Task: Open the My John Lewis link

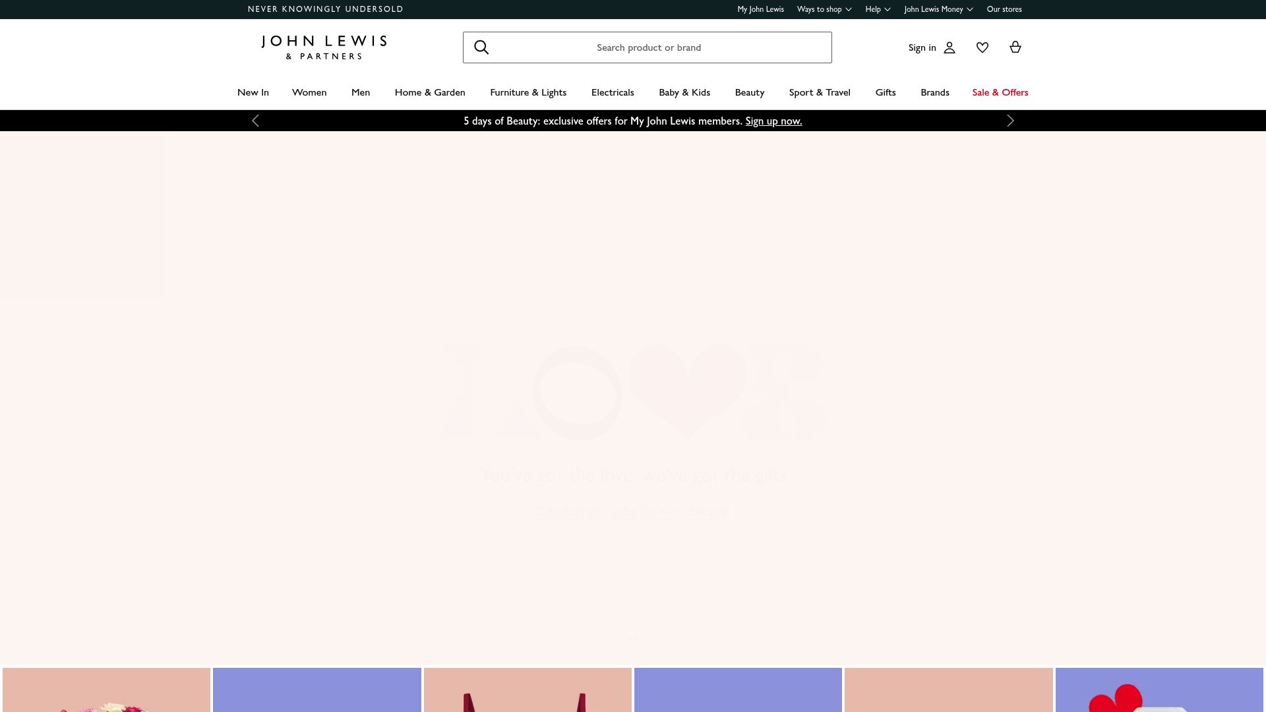Action: 760,9
